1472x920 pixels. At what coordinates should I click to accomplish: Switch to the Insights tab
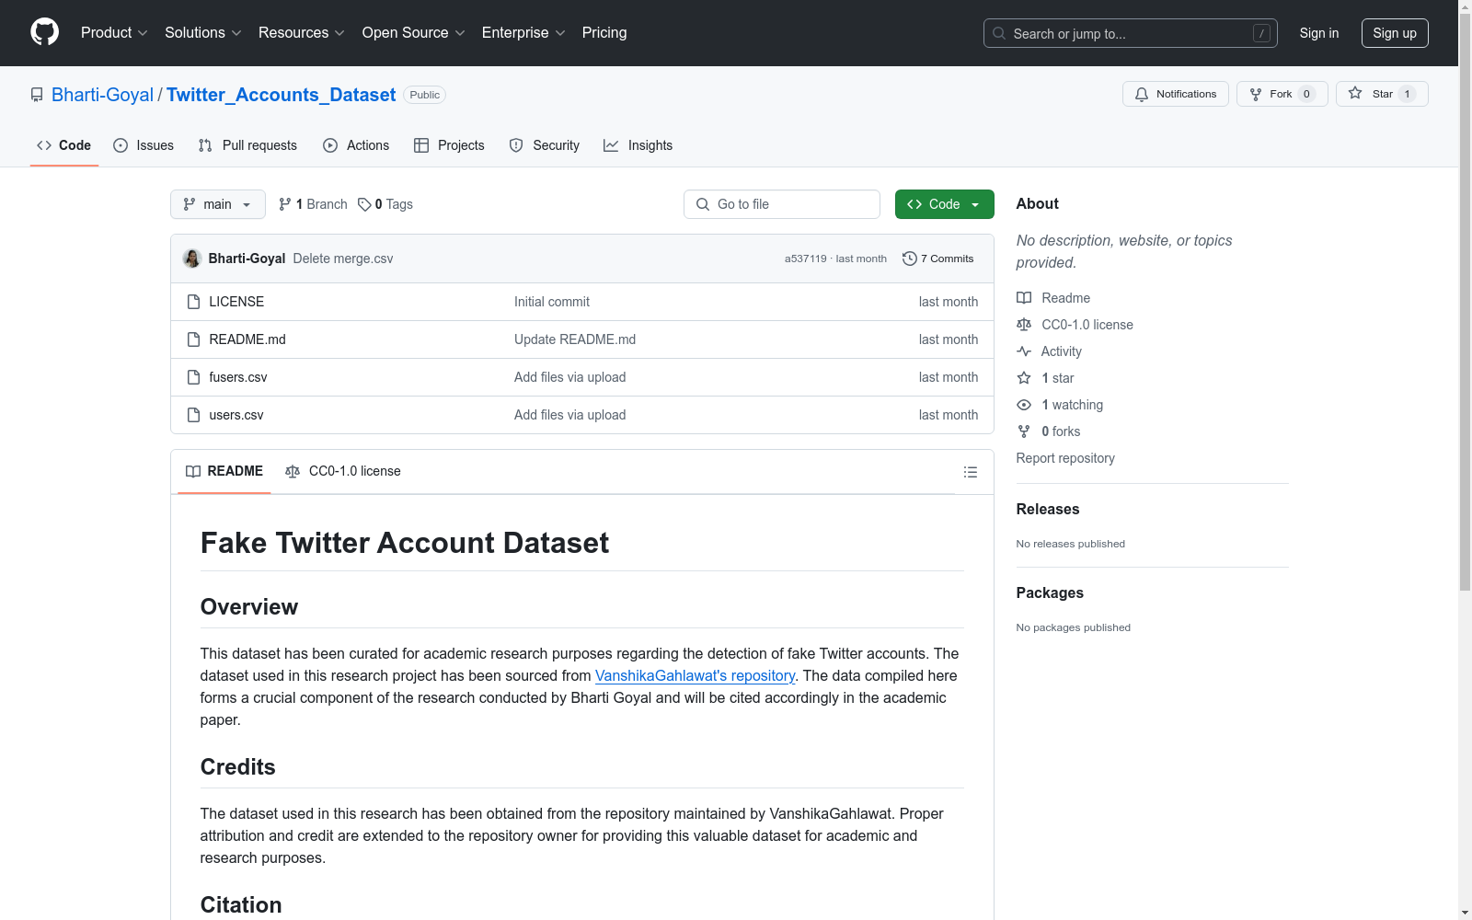pos(638,145)
